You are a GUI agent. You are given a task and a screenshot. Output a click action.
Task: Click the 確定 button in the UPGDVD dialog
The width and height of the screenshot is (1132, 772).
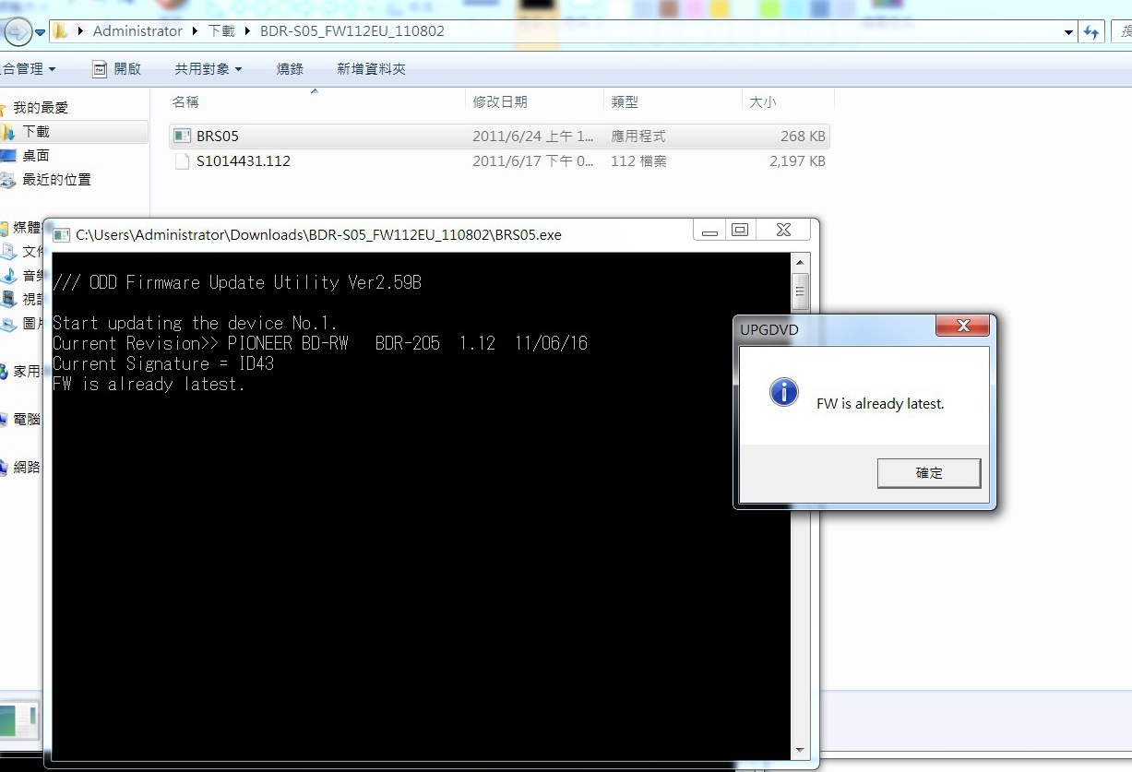pos(928,473)
